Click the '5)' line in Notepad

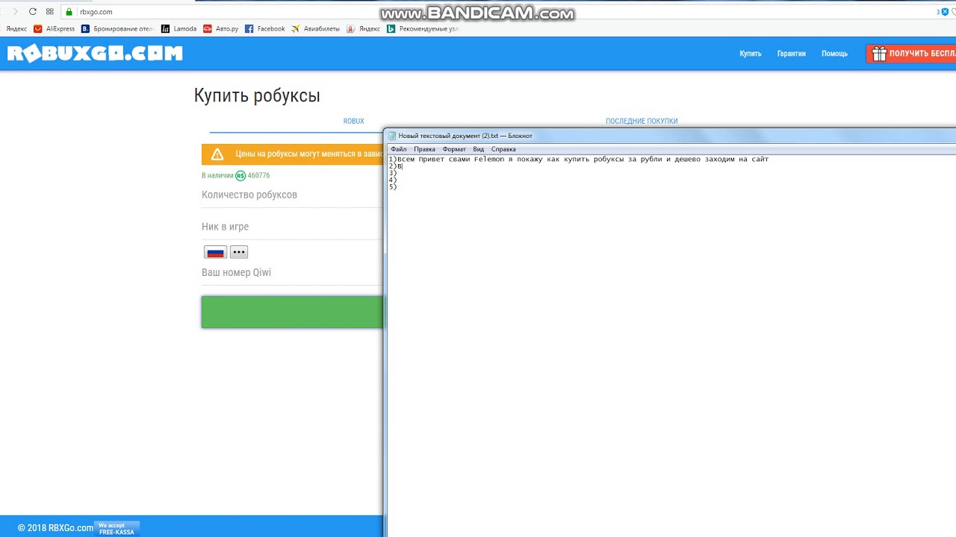point(393,186)
